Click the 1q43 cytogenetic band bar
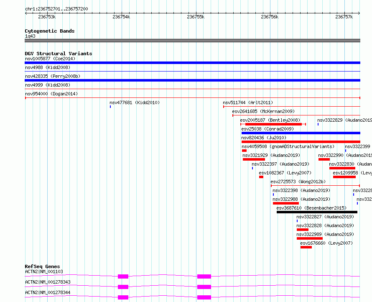 [x=192, y=41]
